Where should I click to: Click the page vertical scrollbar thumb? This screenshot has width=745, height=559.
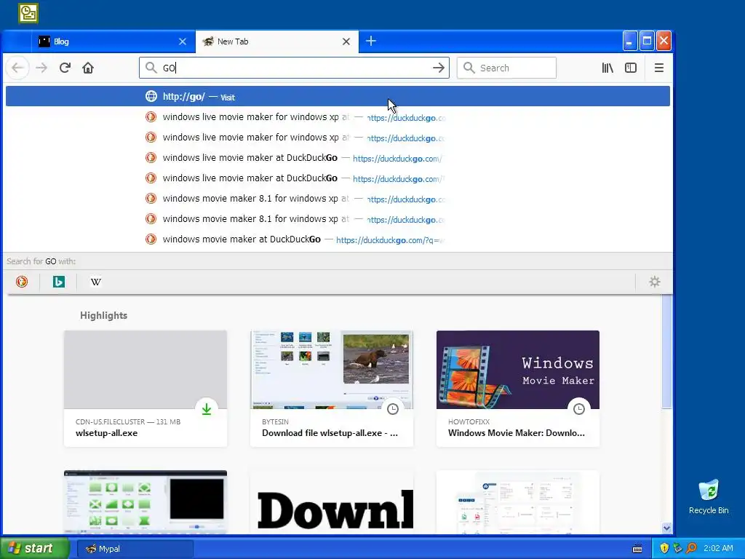click(x=666, y=352)
